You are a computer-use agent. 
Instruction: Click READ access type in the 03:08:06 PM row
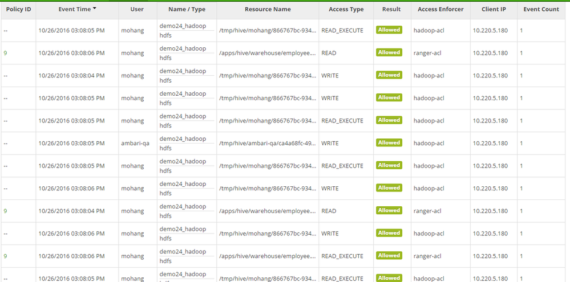click(x=329, y=53)
